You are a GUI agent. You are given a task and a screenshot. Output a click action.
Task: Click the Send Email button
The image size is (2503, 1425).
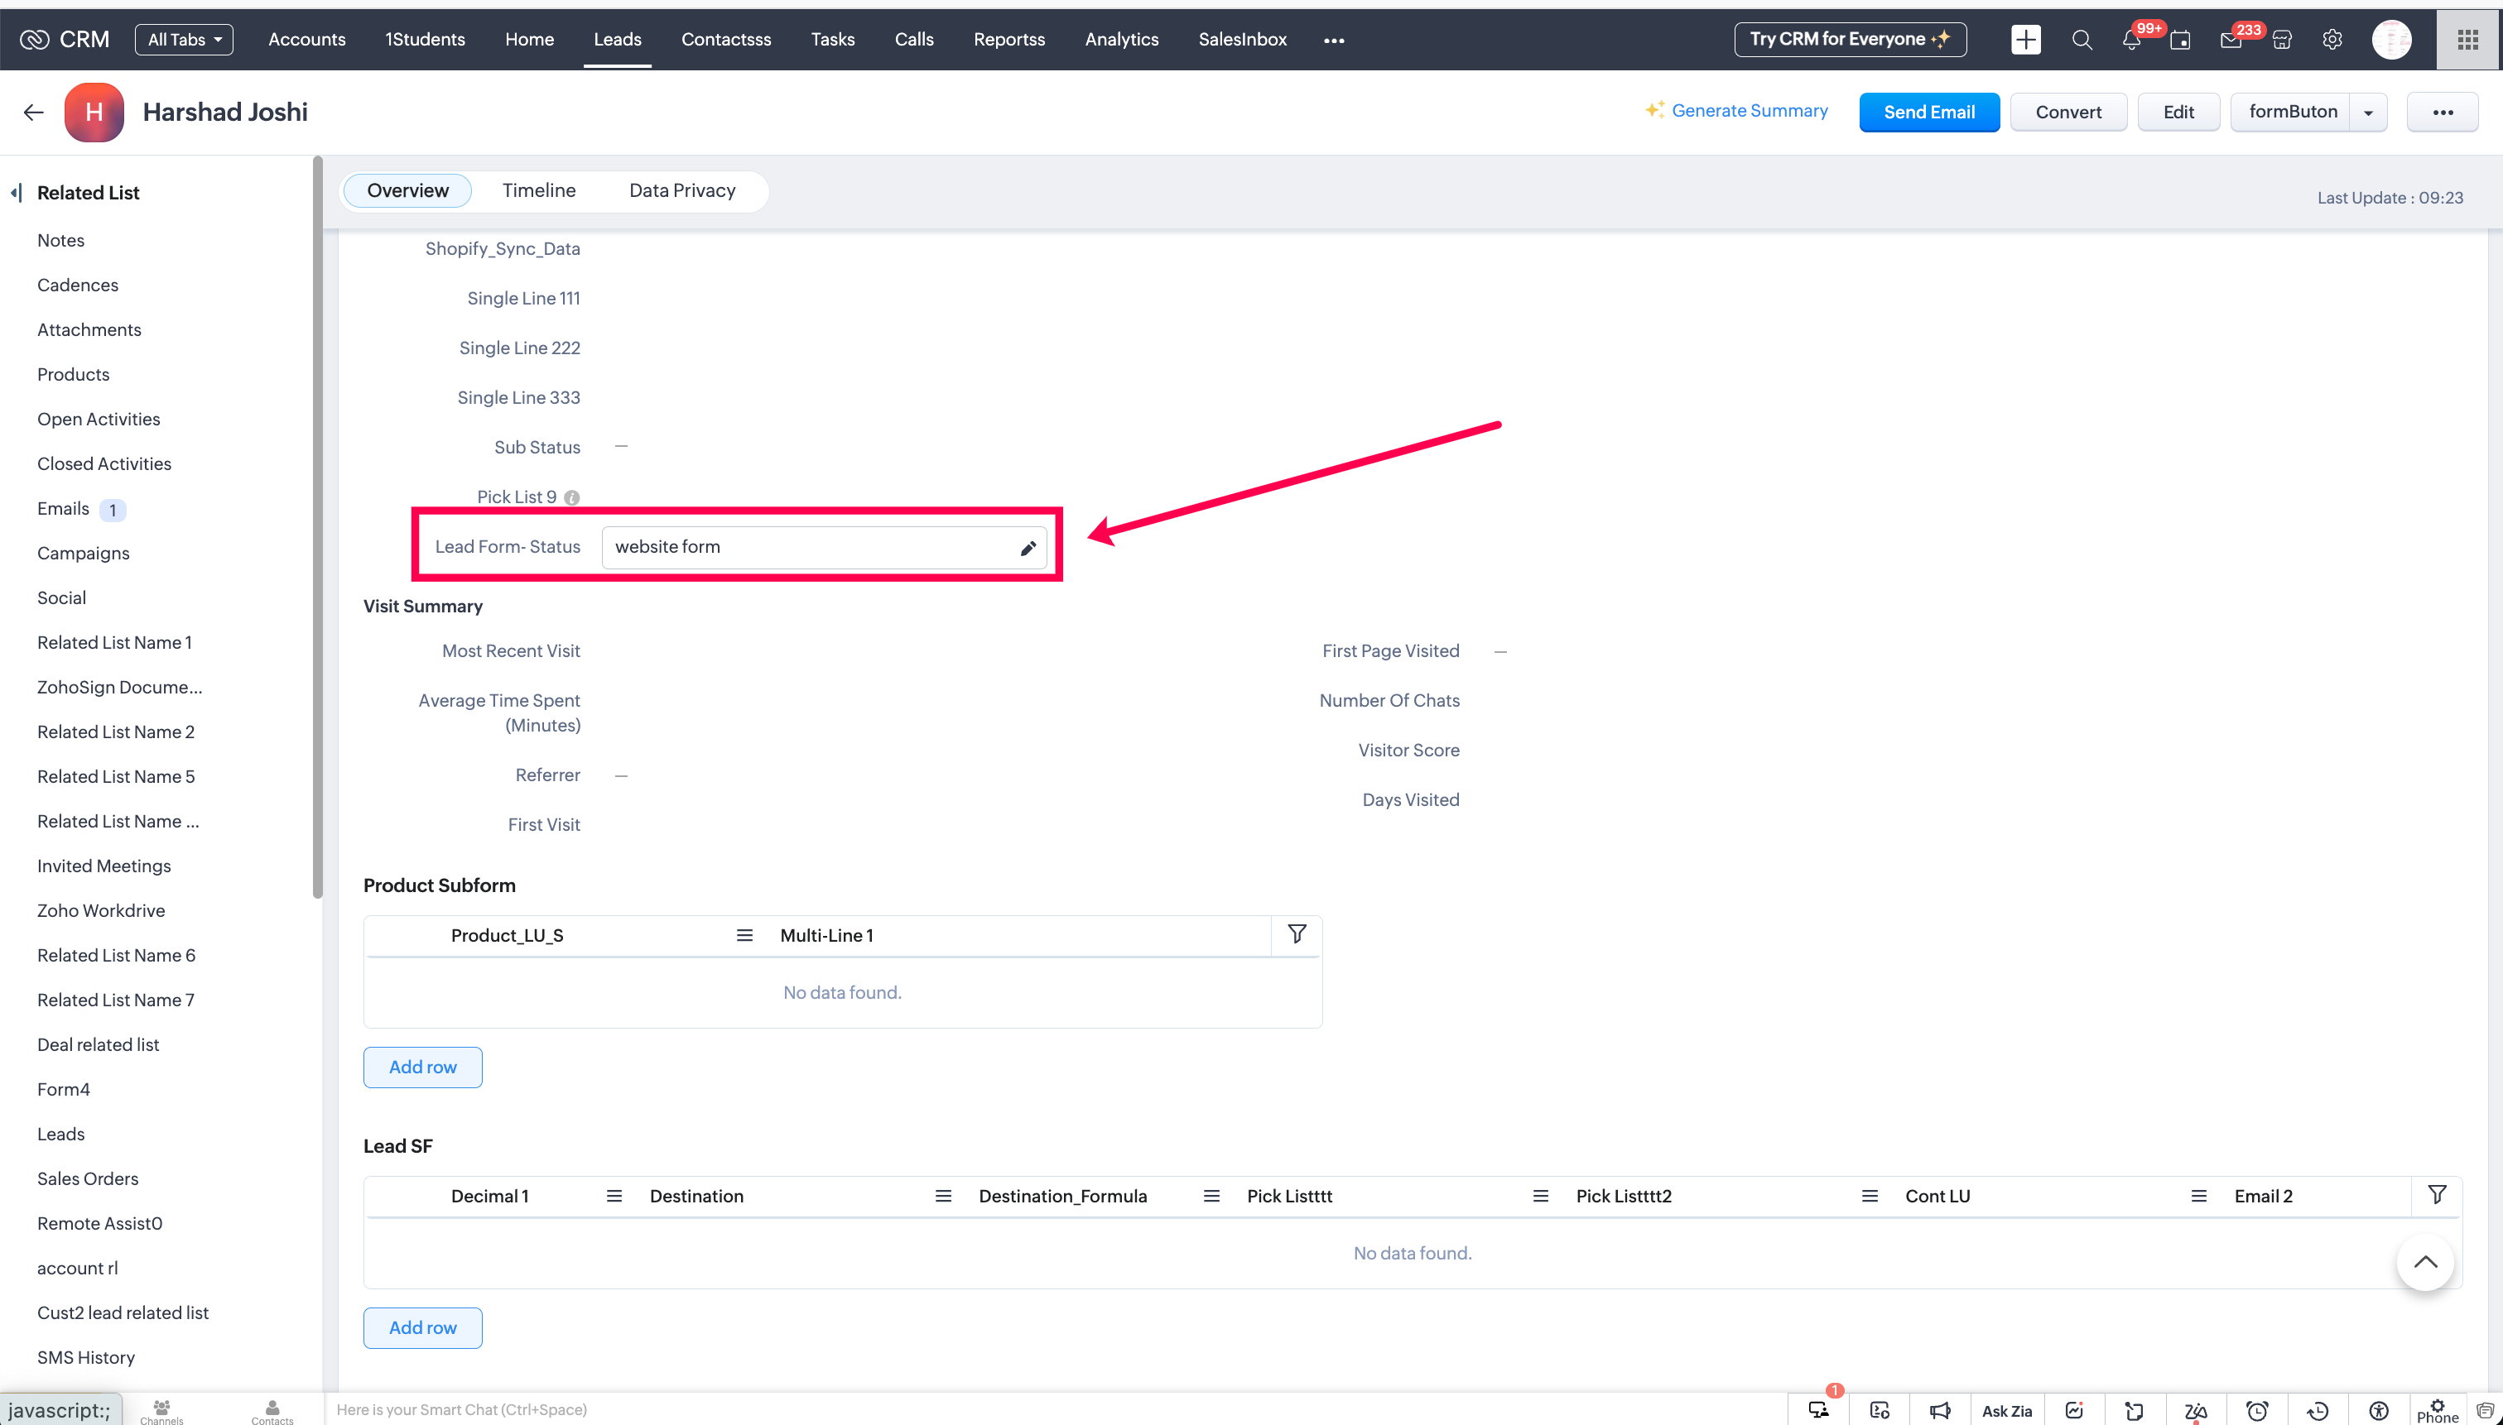point(1928,113)
